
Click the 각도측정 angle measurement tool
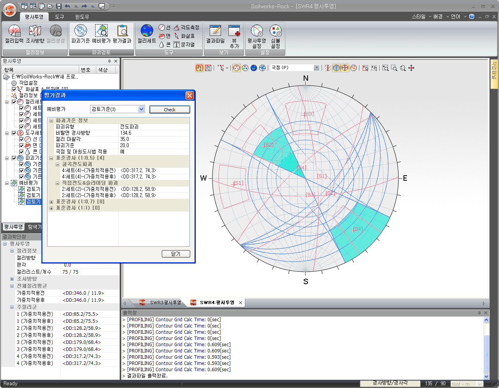[x=186, y=27]
